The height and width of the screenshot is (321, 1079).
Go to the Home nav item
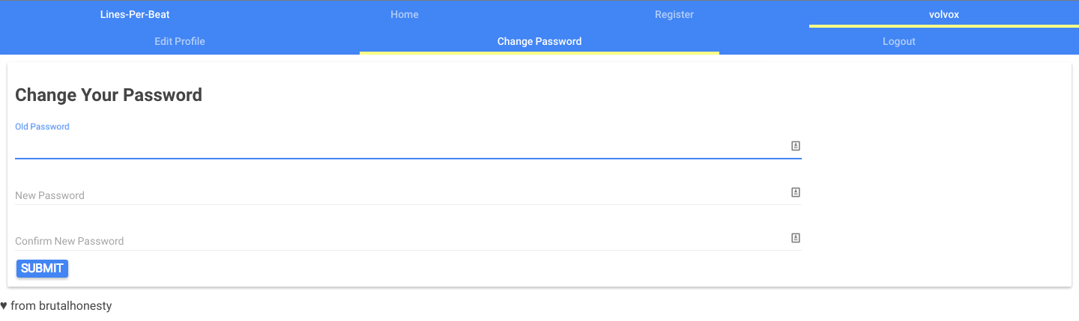point(405,14)
